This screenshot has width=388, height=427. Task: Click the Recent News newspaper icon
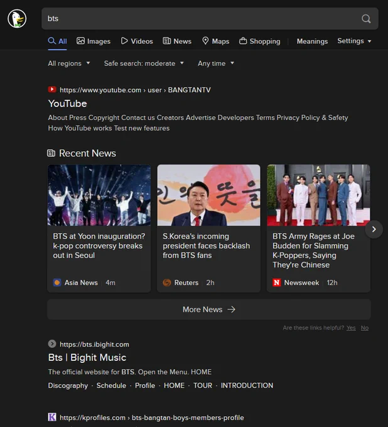point(51,153)
